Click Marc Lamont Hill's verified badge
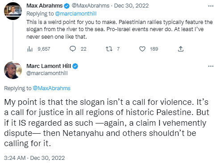 click(x=75, y=66)
